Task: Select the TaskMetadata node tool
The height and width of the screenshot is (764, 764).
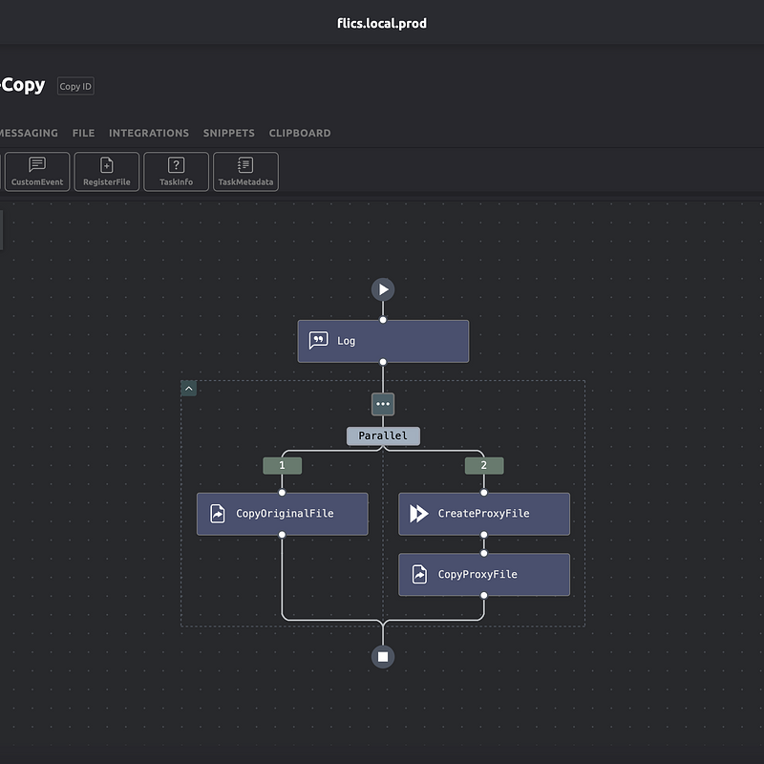Action: click(245, 171)
